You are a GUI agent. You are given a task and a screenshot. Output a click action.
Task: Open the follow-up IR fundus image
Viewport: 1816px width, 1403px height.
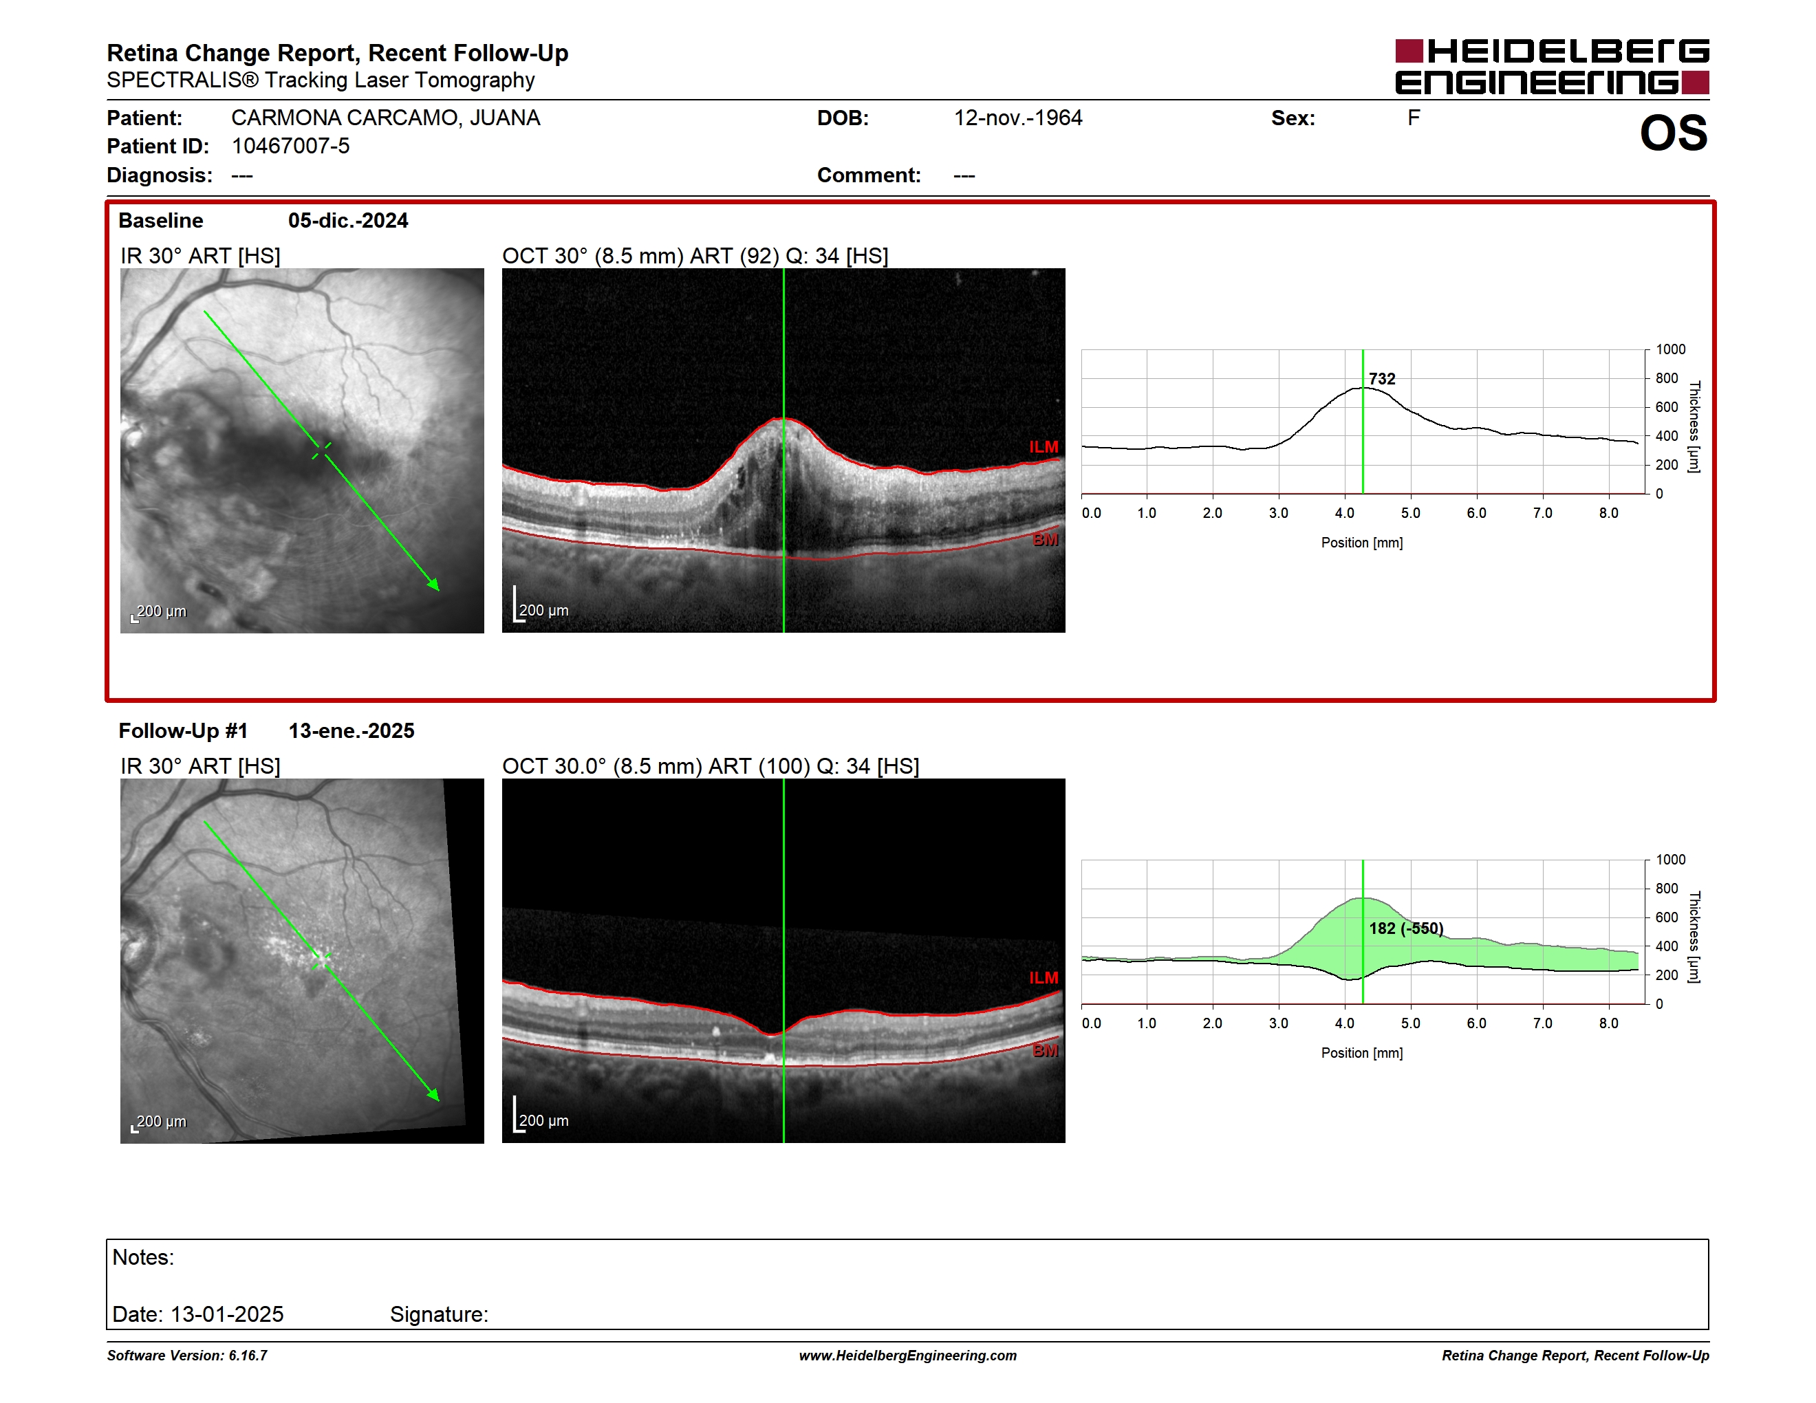click(302, 961)
